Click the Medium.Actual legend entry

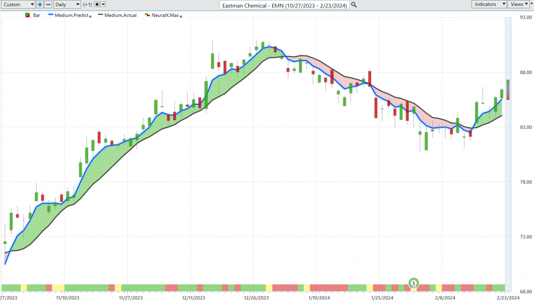(120, 15)
